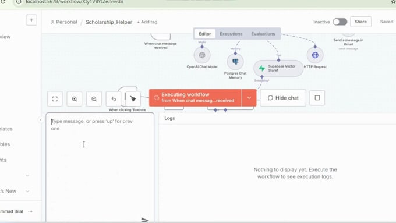This screenshot has height=223, width=396.
Task: Switch to the Executions tab
Action: coord(231,34)
